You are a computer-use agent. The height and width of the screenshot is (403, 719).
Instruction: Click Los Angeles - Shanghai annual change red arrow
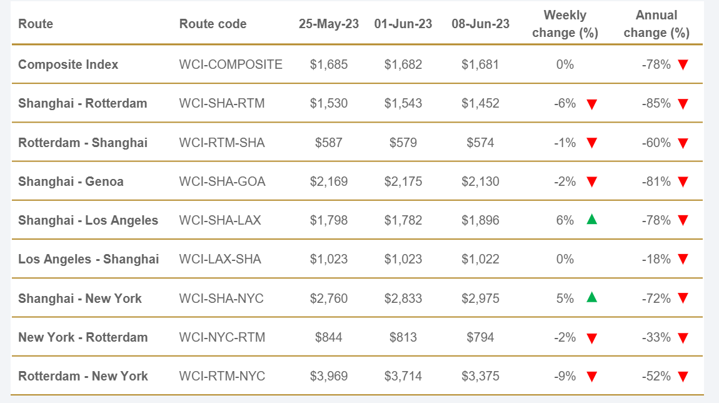point(683,259)
